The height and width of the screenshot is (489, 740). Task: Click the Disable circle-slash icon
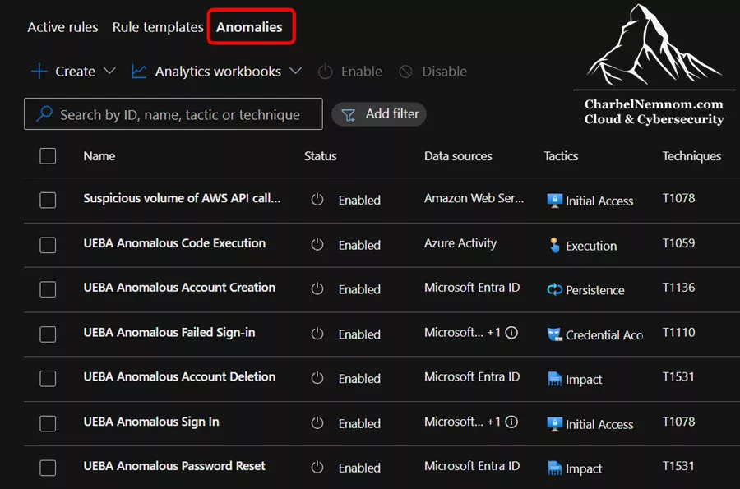[406, 72]
